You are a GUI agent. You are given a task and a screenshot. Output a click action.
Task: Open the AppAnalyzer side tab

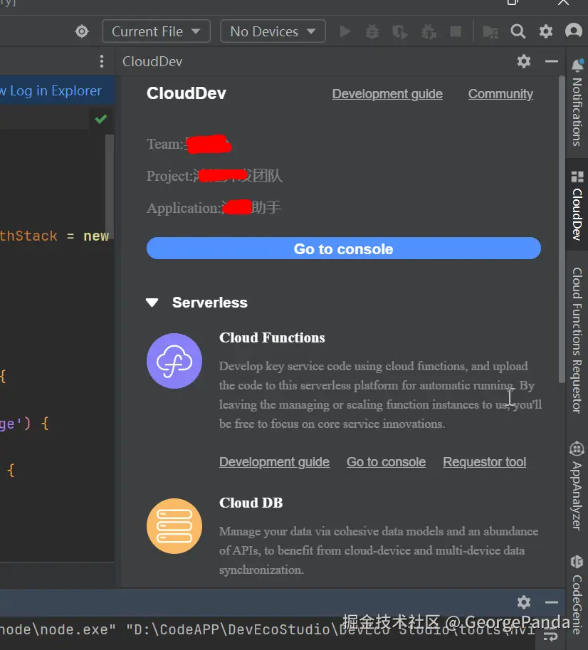pyautogui.click(x=577, y=486)
